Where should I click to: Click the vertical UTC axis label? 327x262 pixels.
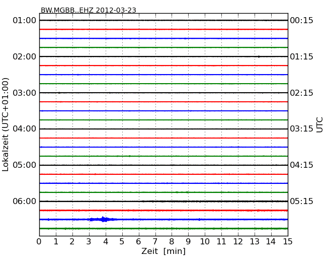point(319,125)
